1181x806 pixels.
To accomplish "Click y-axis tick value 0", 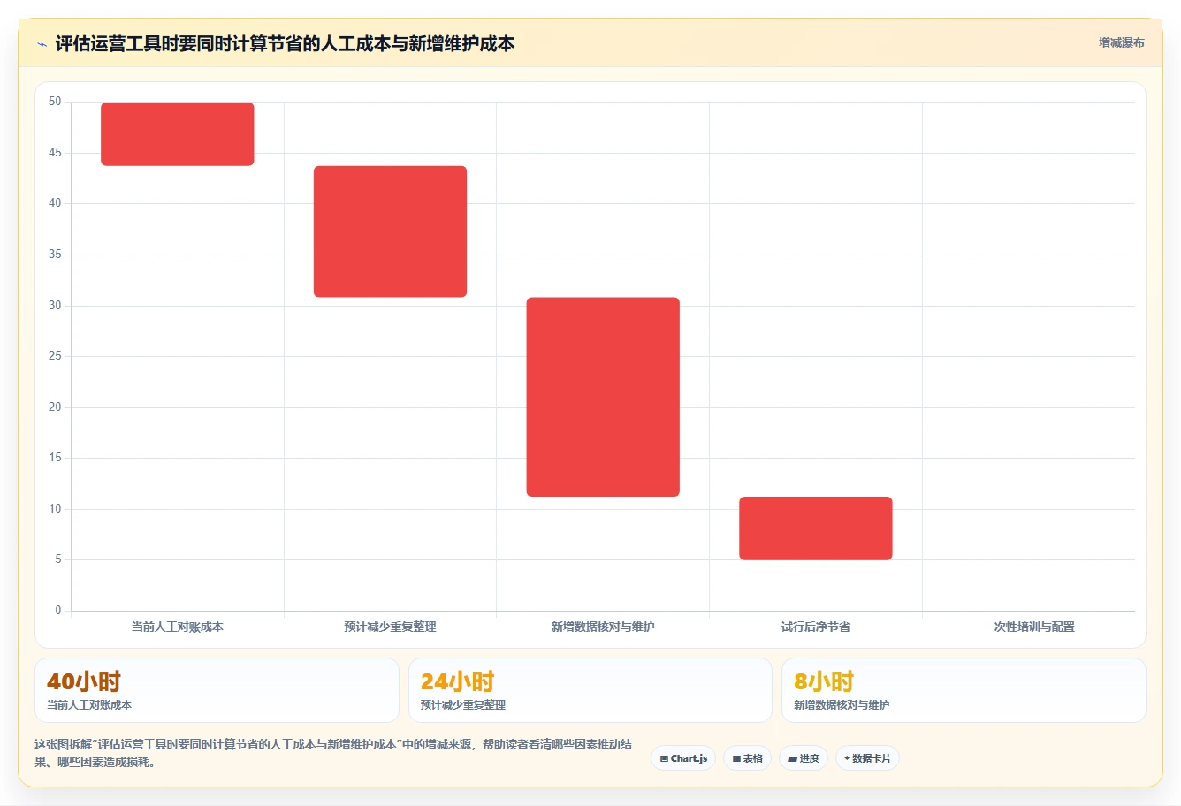I will tap(58, 611).
